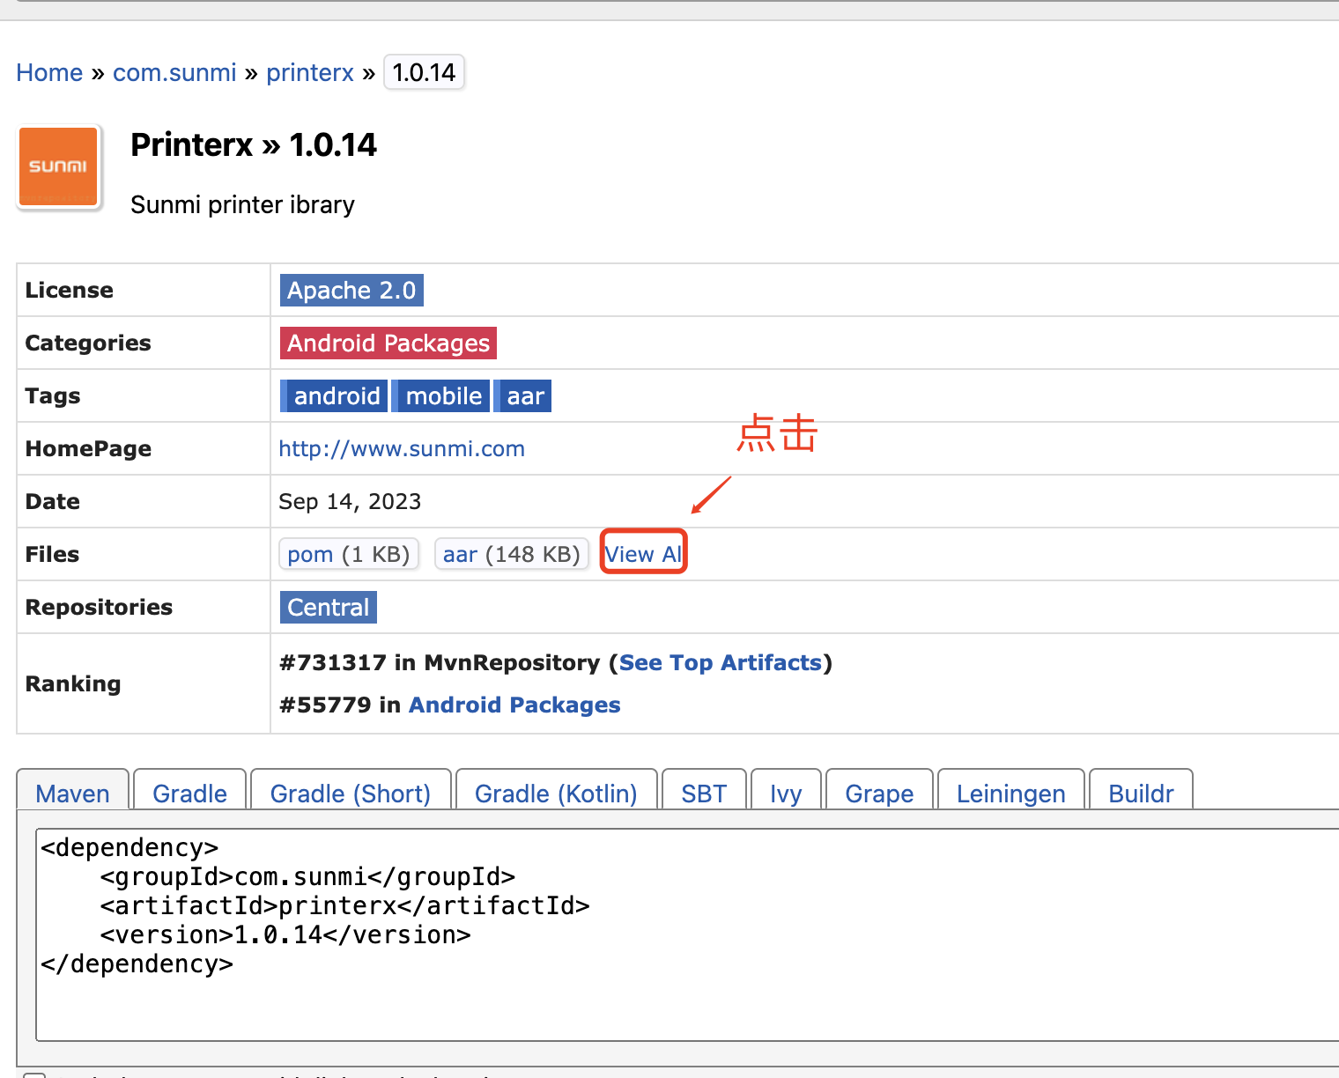Download the aar (148 KB) file

coord(512,555)
